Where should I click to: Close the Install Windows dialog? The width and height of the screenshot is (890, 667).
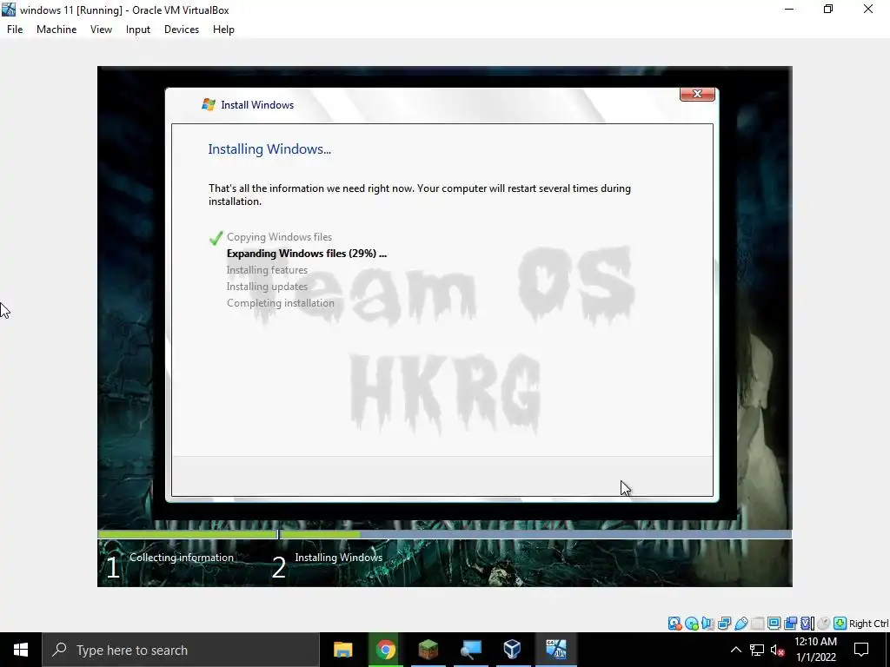[697, 94]
